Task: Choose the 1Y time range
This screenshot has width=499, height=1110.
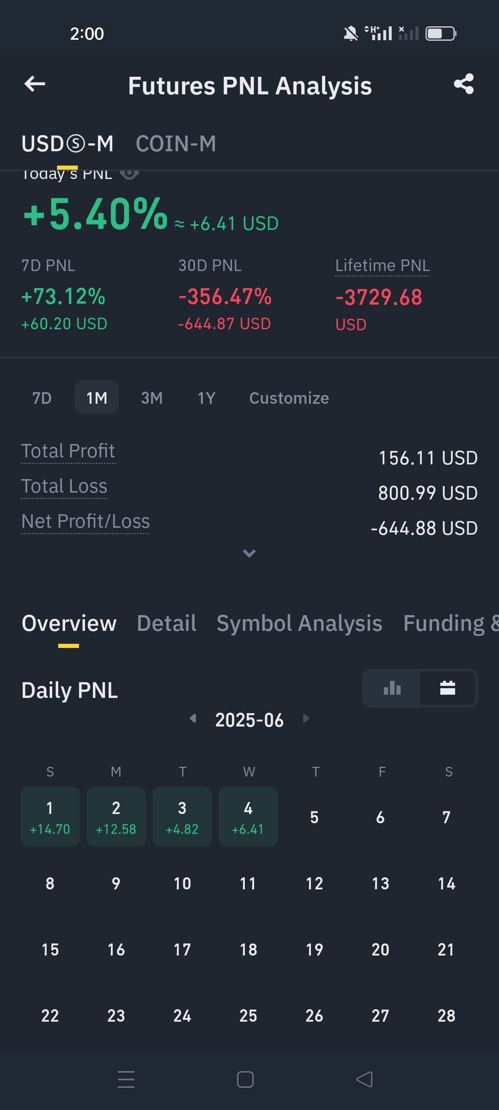Action: pyautogui.click(x=207, y=398)
